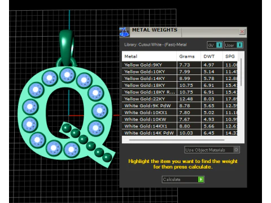Select the White Gold:10KX1 row
Image resolution: width=271 pixels, height=203 pixels.
tap(180, 112)
